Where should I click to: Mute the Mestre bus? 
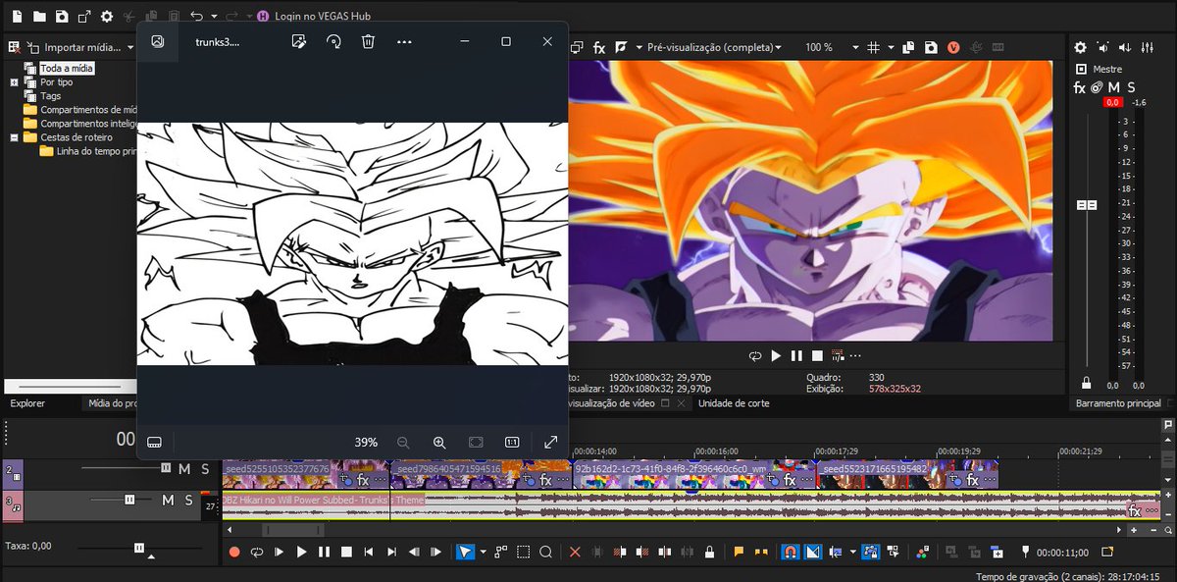pos(1113,87)
